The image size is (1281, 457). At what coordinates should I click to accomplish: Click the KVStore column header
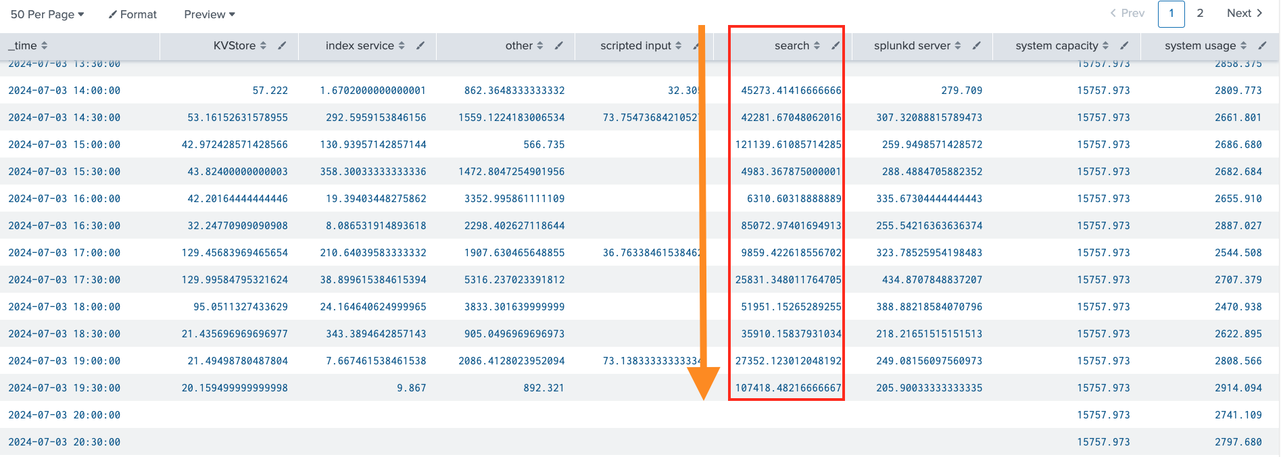pyautogui.click(x=235, y=45)
